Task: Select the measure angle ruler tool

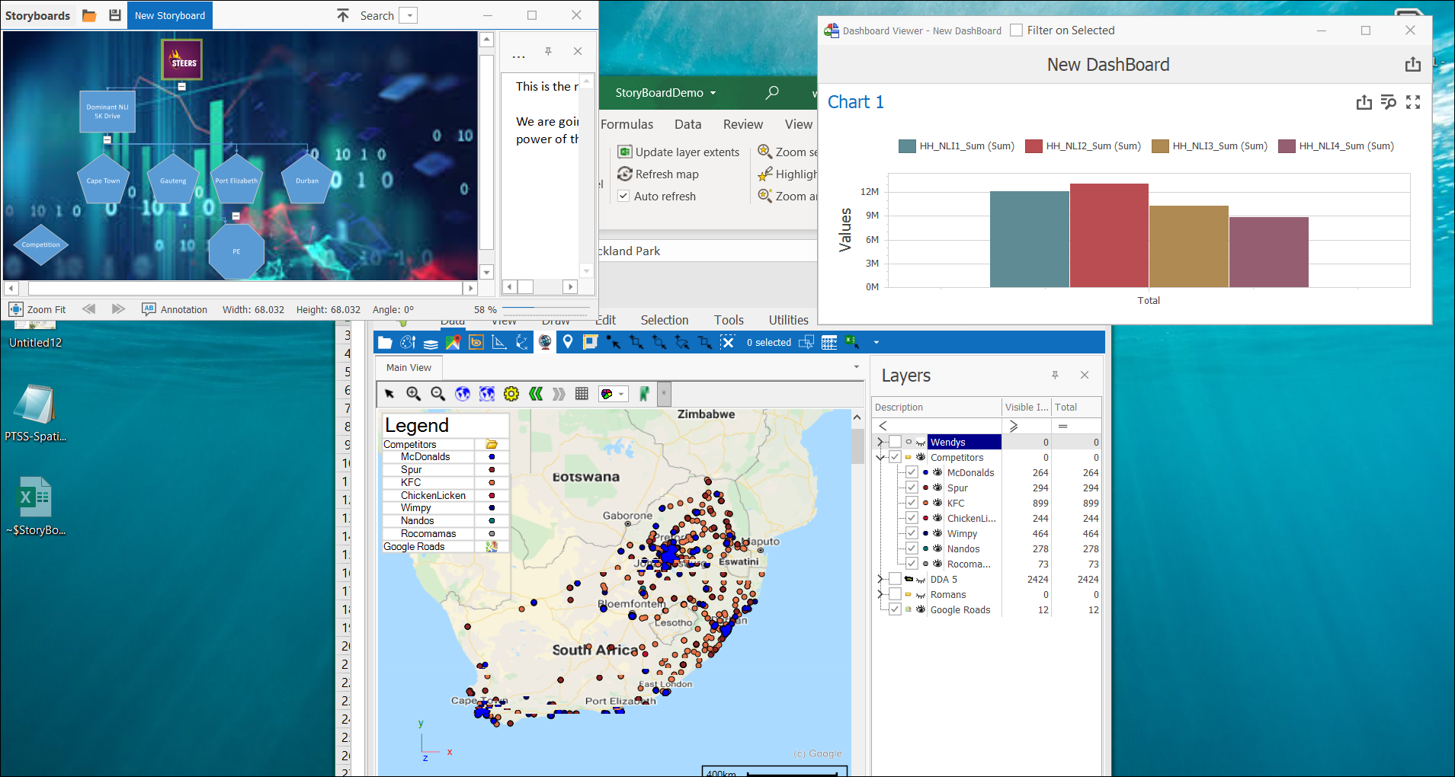Action: (499, 343)
